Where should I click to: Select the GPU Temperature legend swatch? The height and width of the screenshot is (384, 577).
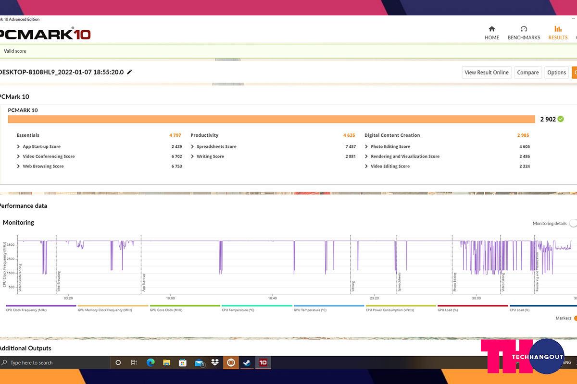329,306
